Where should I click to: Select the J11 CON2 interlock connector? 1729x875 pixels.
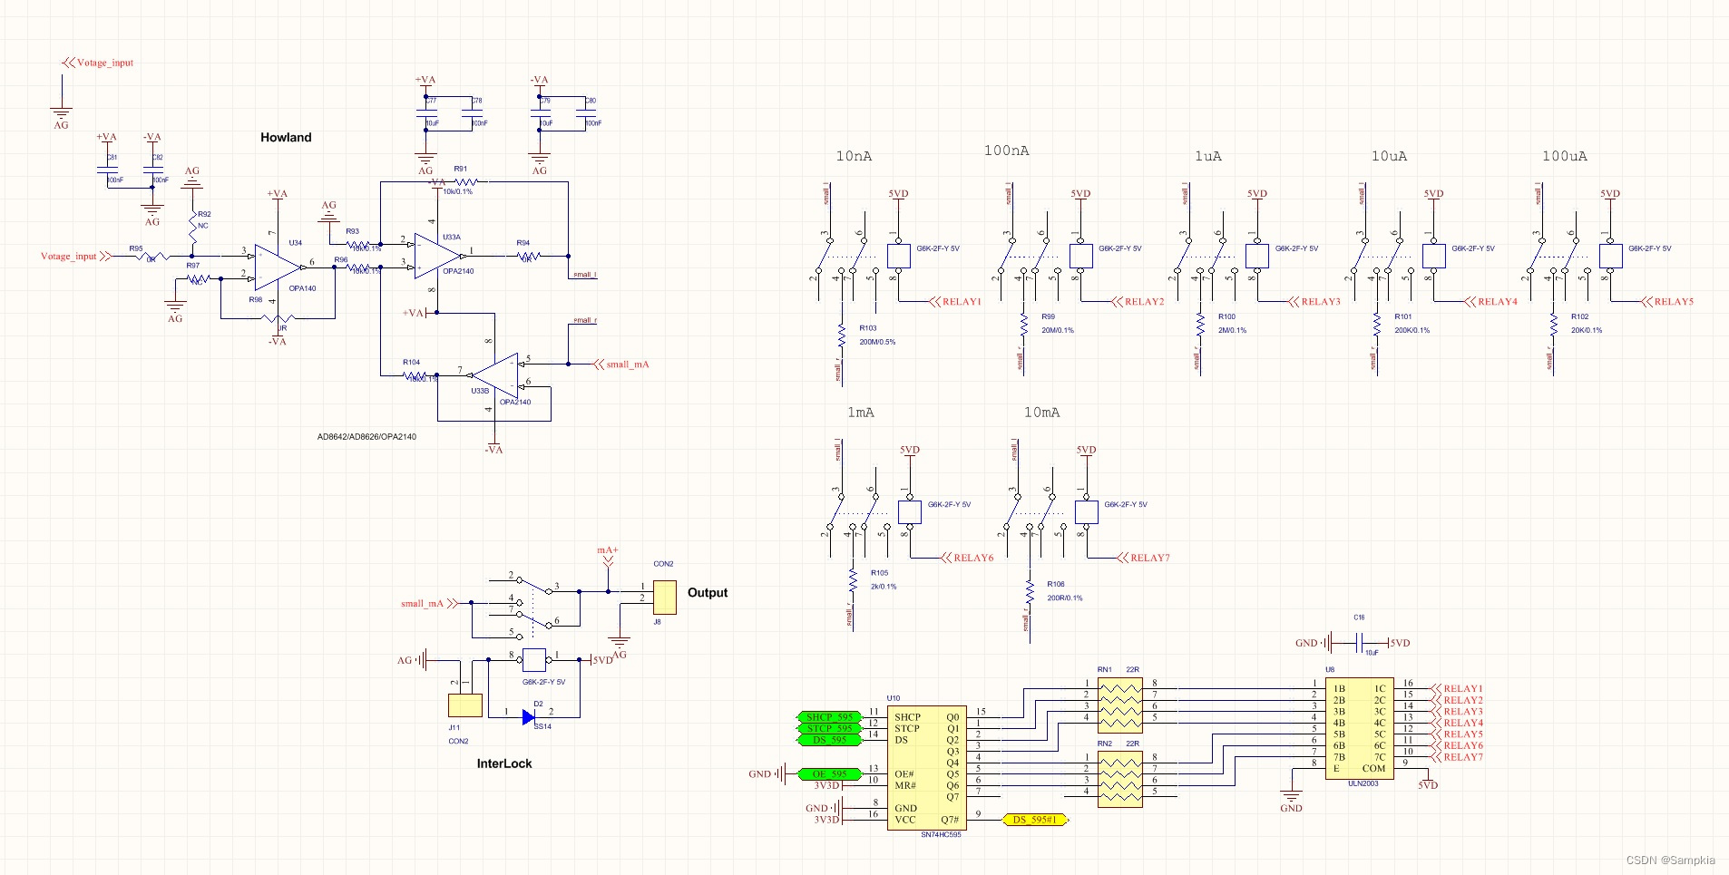(465, 705)
